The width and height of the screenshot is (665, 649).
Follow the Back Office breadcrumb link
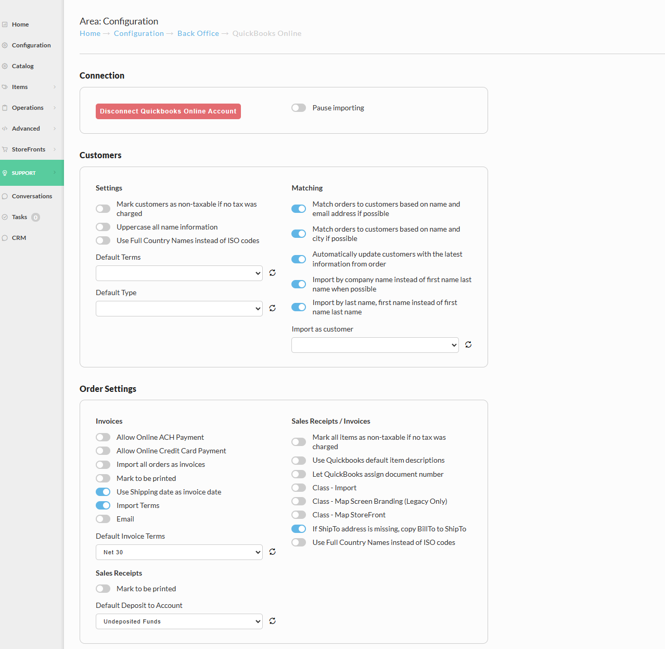pyautogui.click(x=198, y=33)
